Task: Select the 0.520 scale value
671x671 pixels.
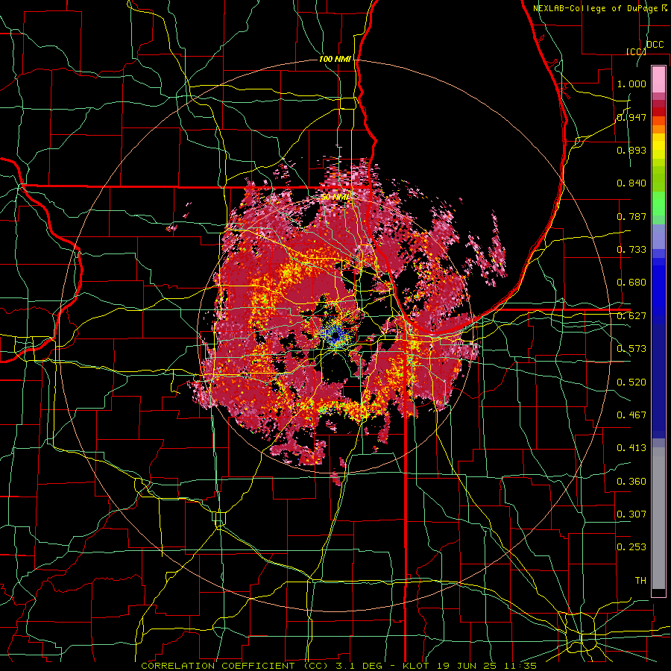Action: (x=631, y=382)
